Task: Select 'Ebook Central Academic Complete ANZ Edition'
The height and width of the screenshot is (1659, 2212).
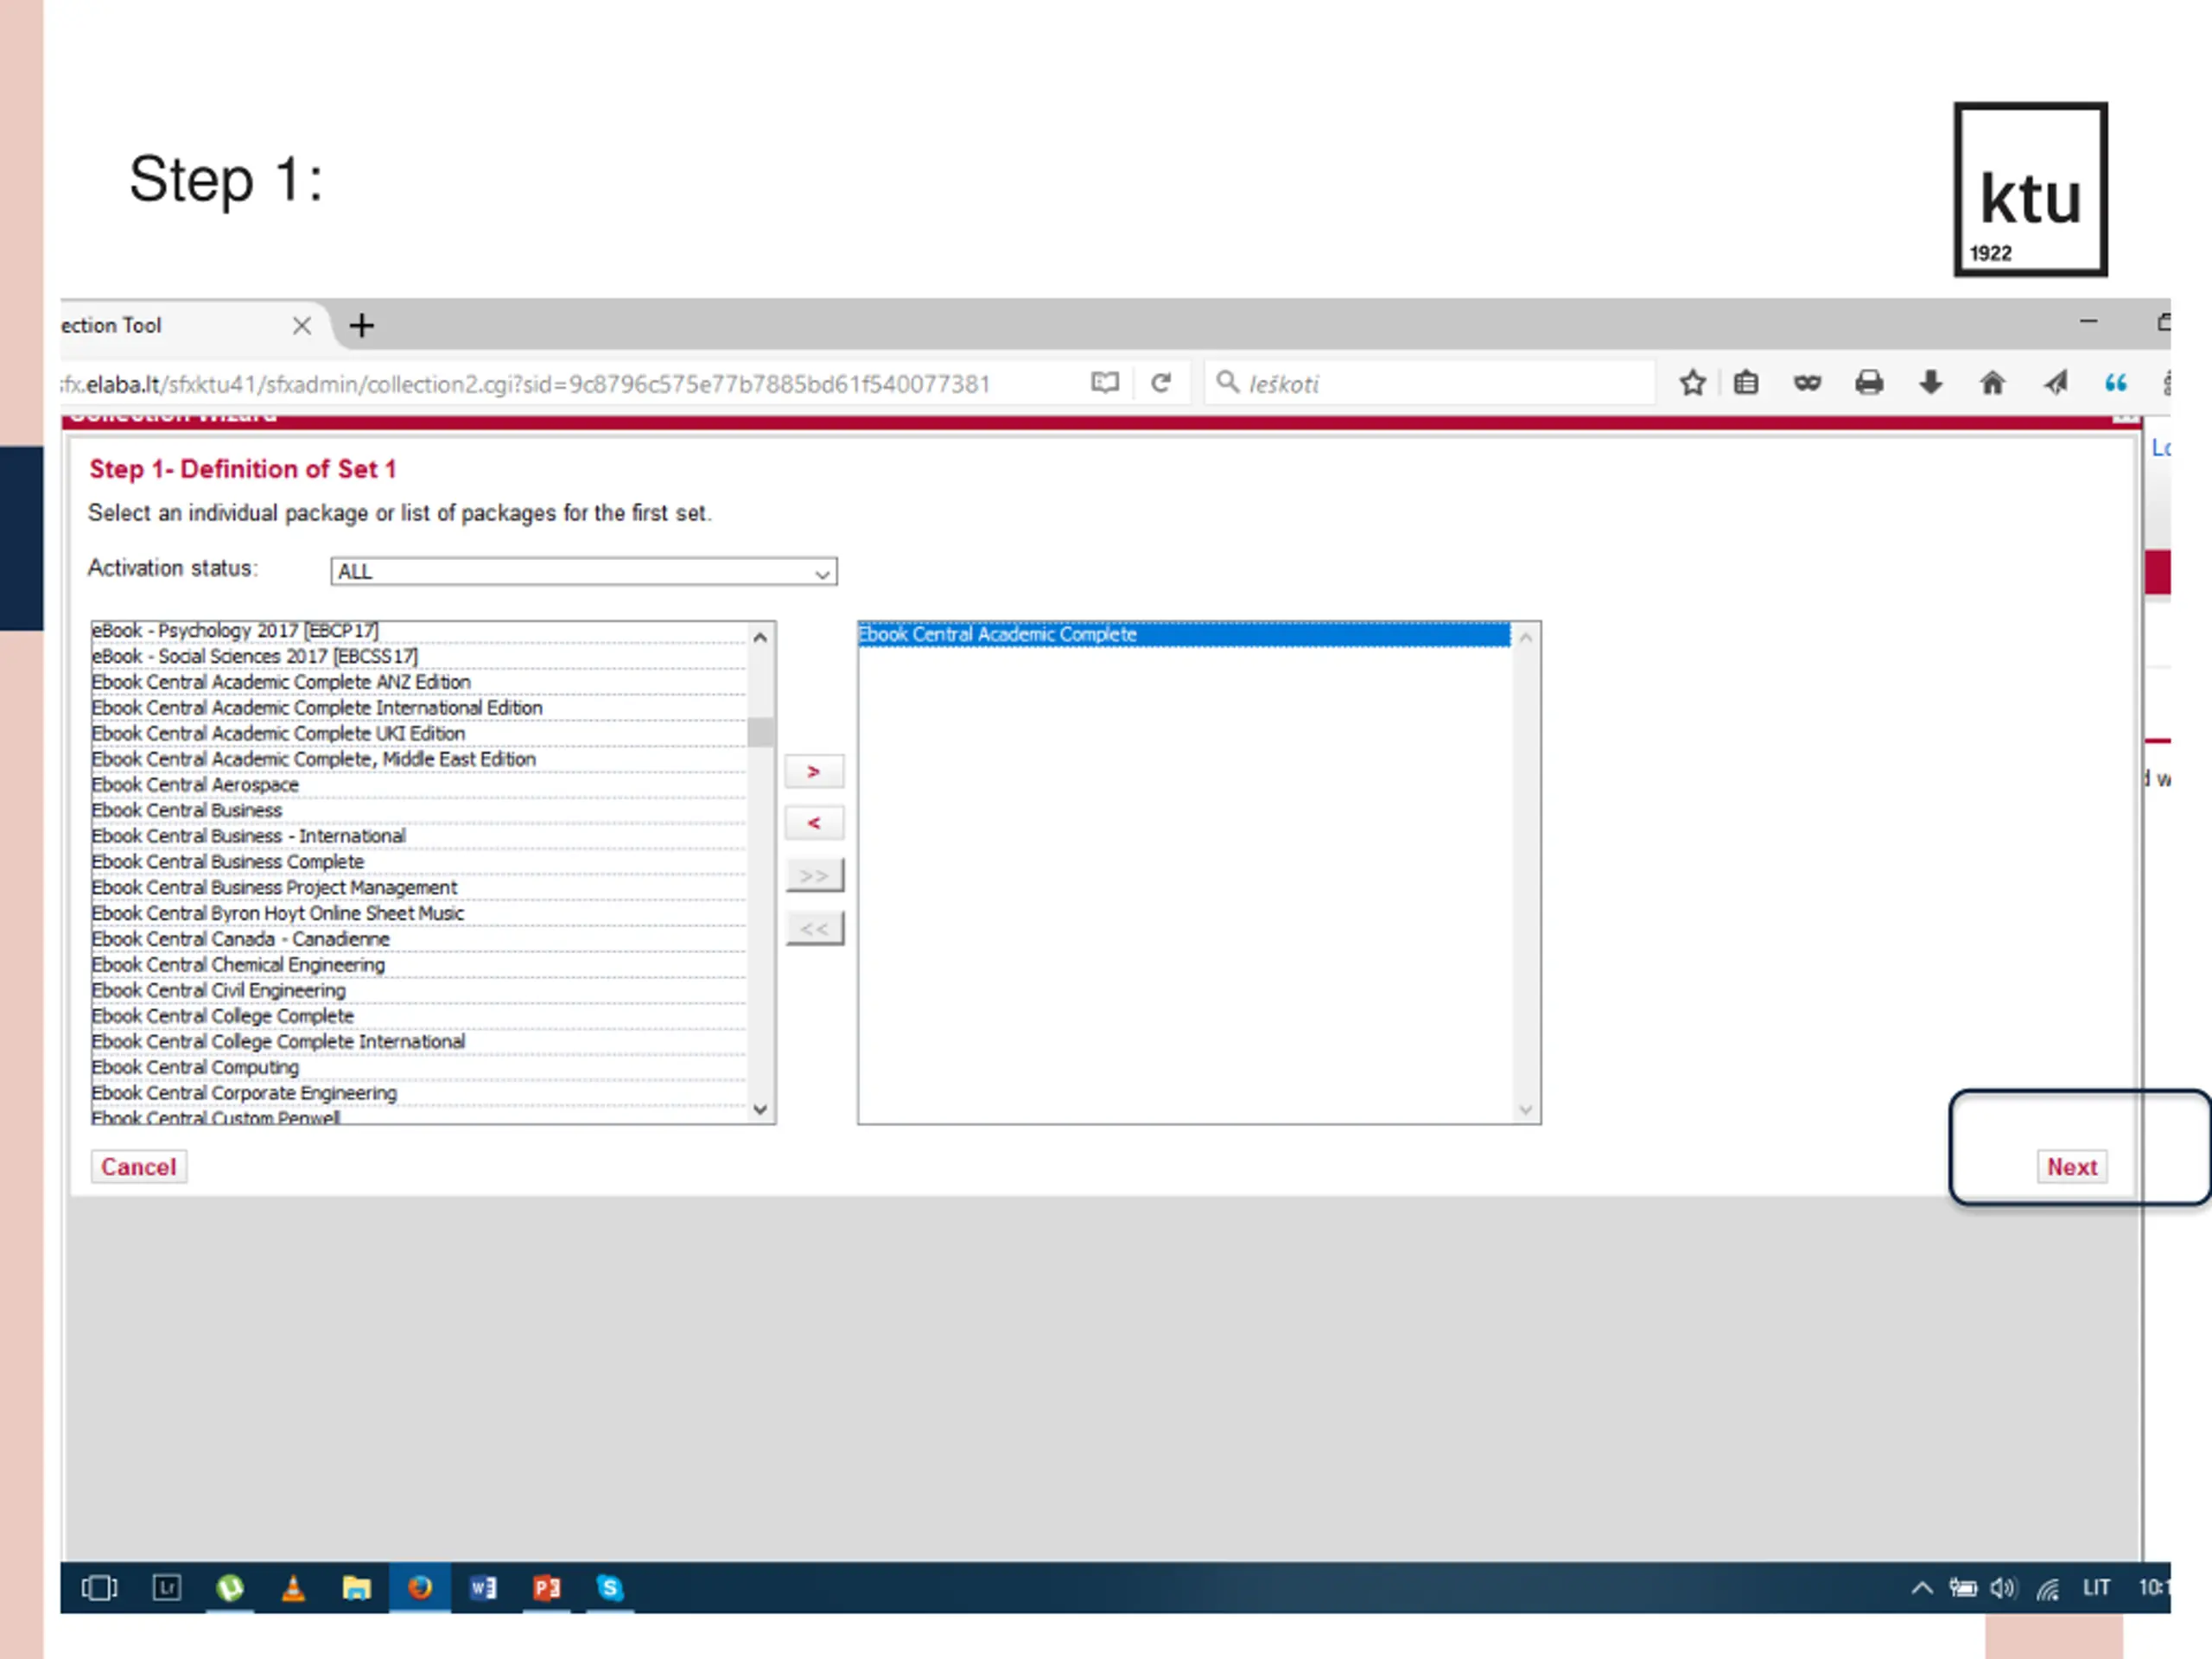Action: [x=418, y=682]
